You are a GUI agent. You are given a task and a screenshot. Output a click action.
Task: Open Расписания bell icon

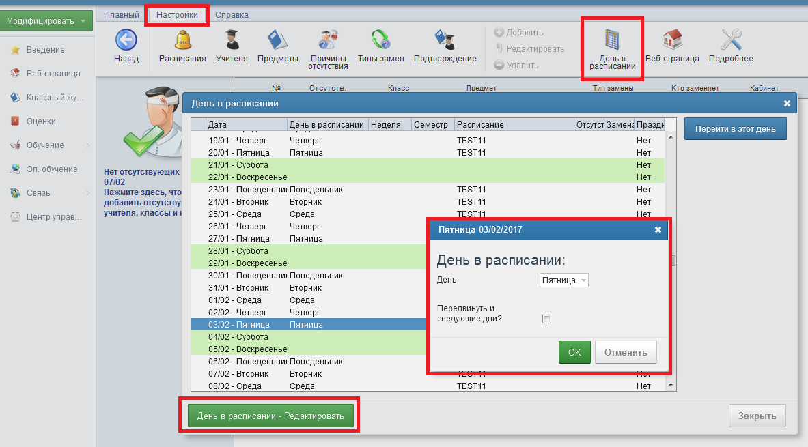(x=182, y=40)
